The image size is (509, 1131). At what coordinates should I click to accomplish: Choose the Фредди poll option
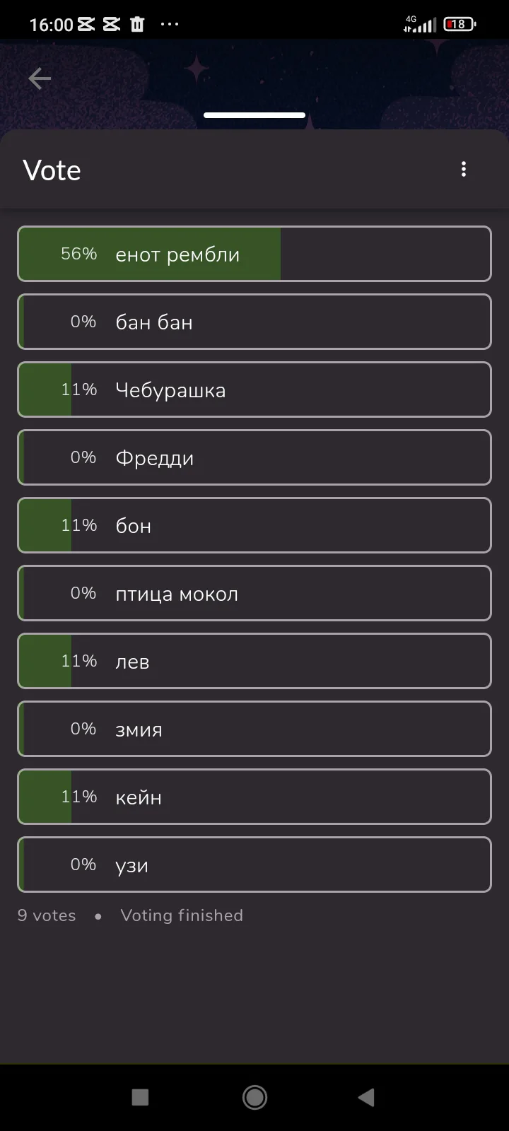255,457
